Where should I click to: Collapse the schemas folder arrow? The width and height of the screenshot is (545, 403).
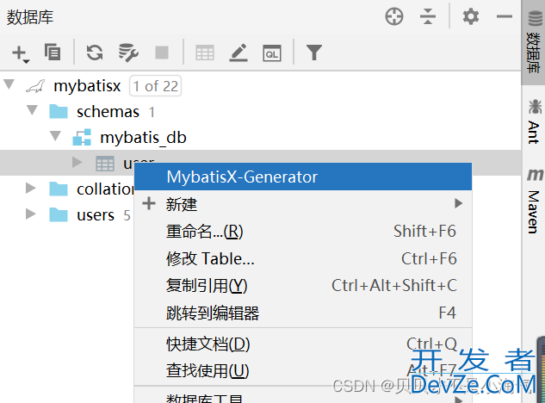[32, 110]
